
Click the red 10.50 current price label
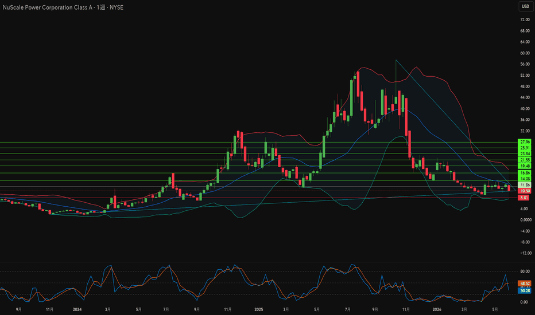[525, 191]
